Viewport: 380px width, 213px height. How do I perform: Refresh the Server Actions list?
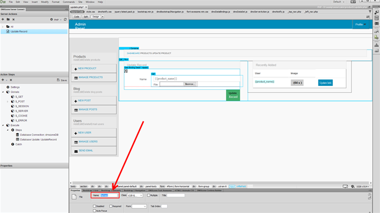pos(65,19)
